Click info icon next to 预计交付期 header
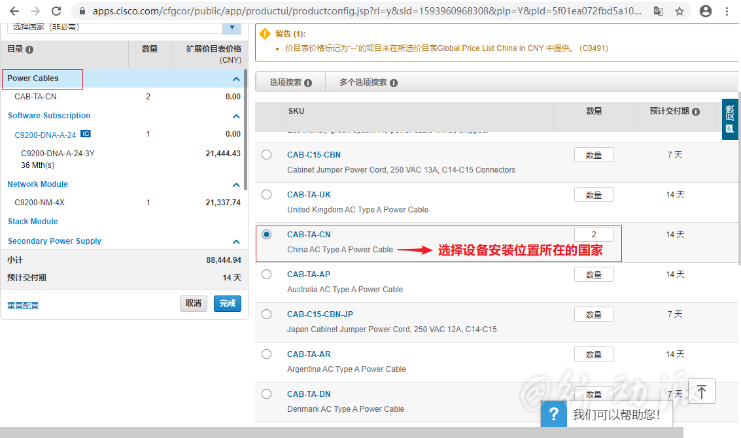Screen dimensions: 741x438 click(696, 112)
